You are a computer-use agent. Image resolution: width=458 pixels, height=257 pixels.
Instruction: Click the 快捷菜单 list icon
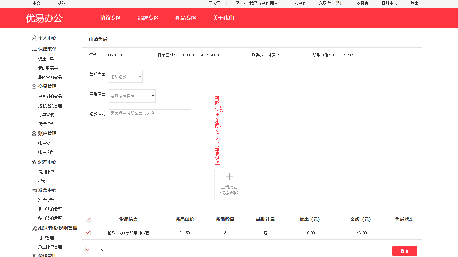[34, 49]
